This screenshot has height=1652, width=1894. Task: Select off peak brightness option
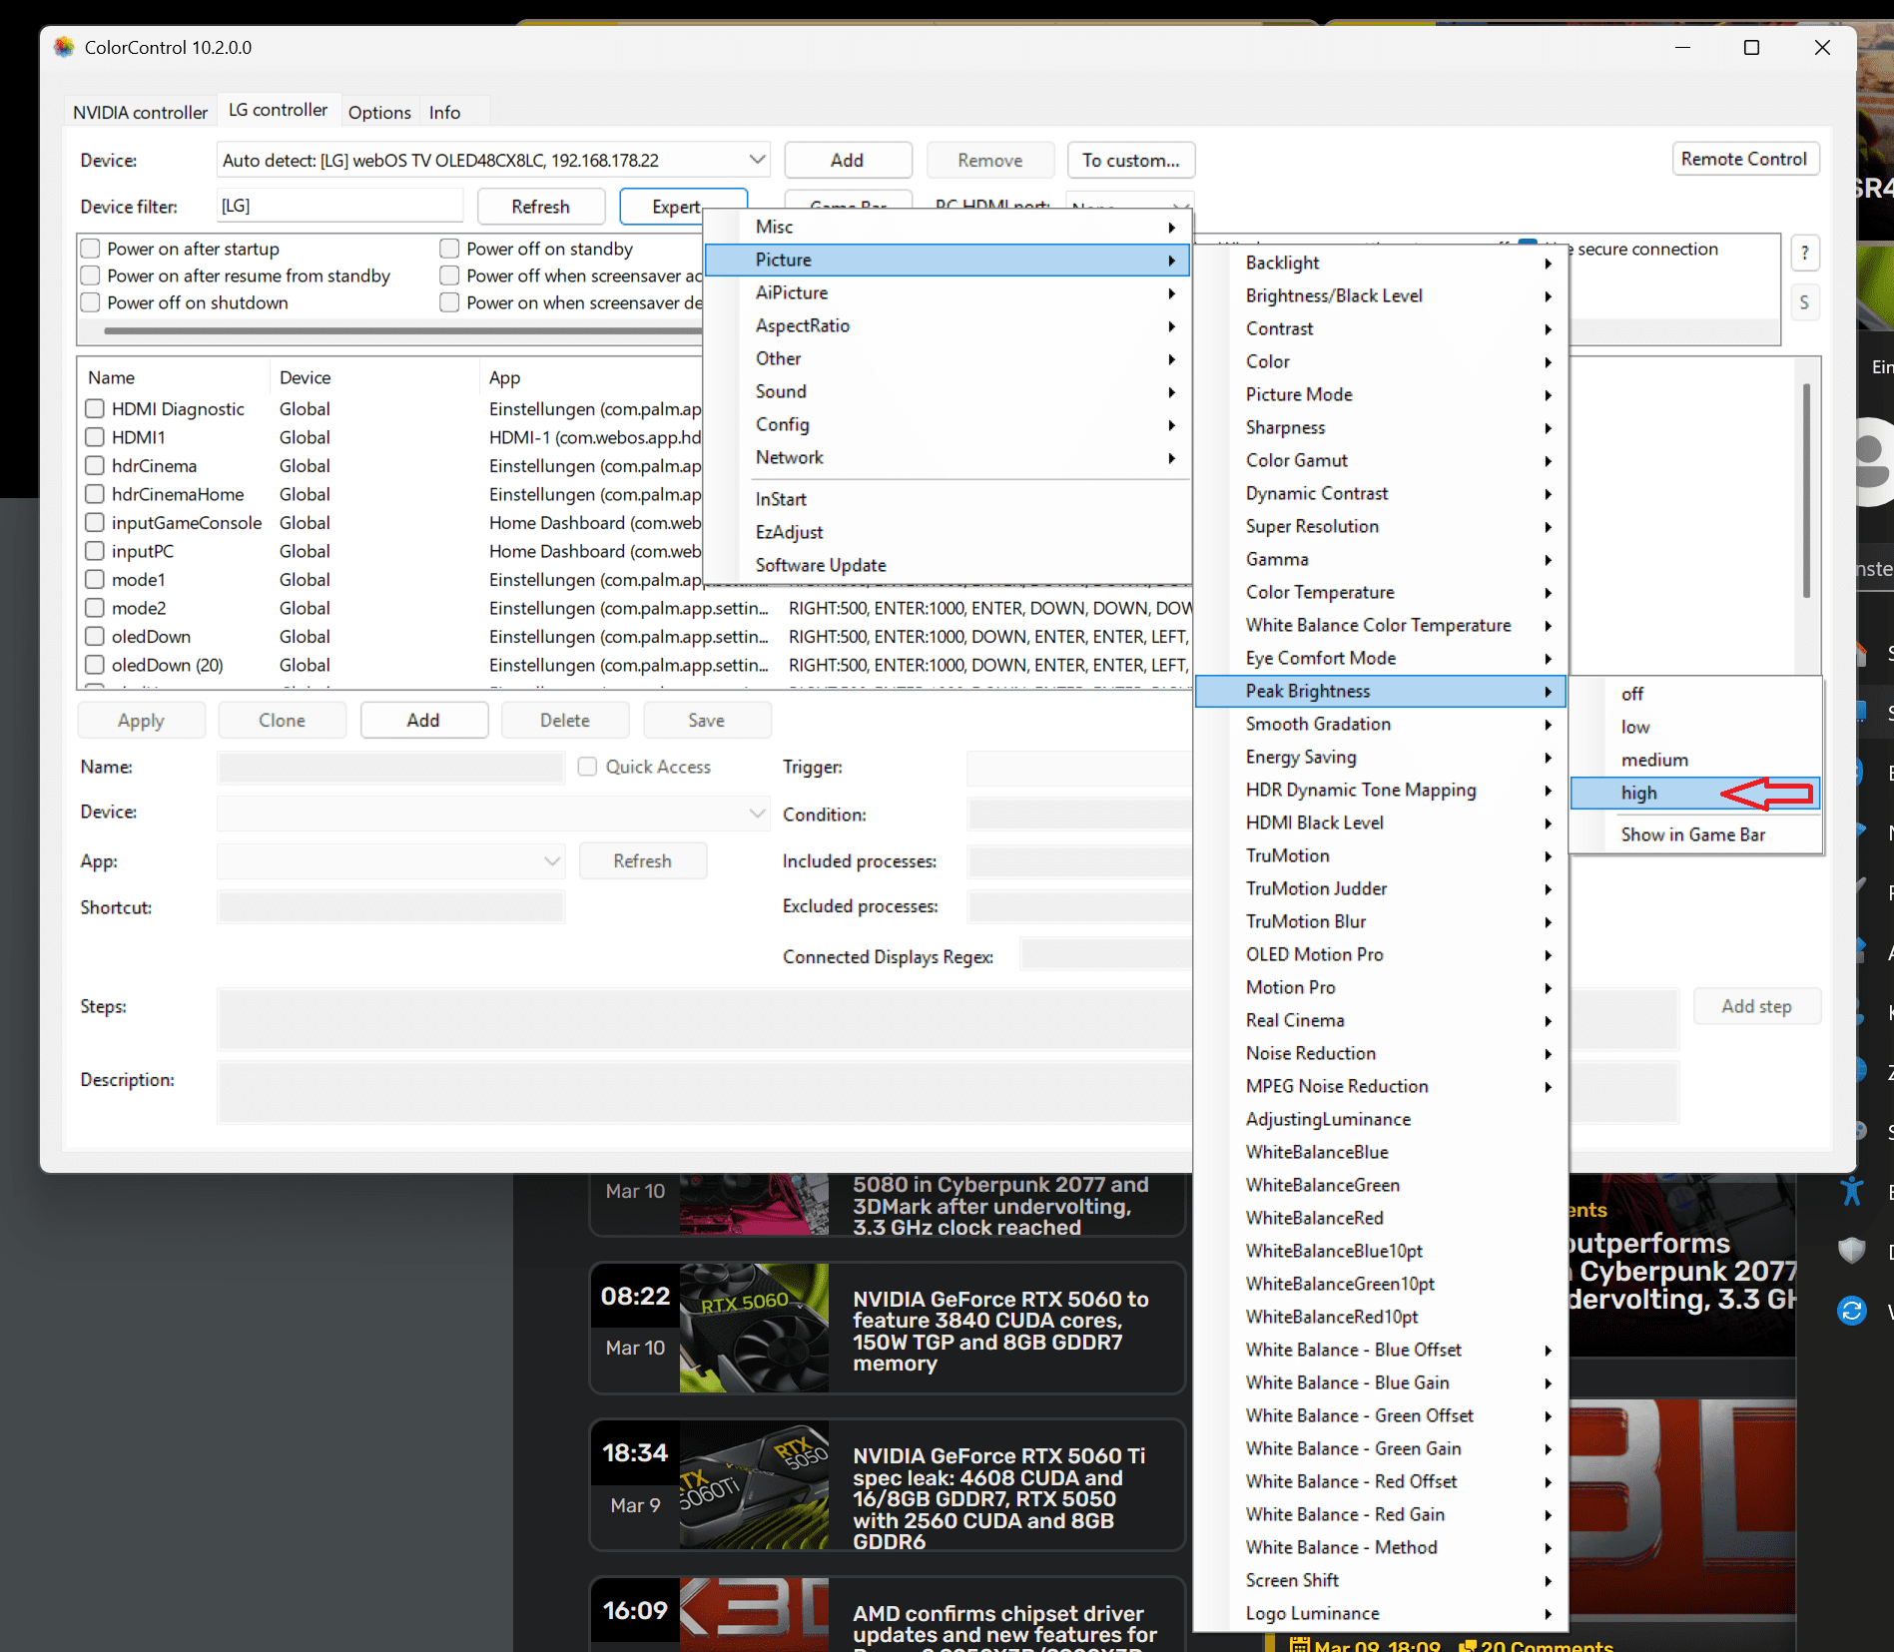coord(1695,694)
